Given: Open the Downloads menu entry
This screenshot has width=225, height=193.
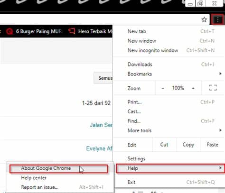Looking at the screenshot, I should tap(169, 64).
